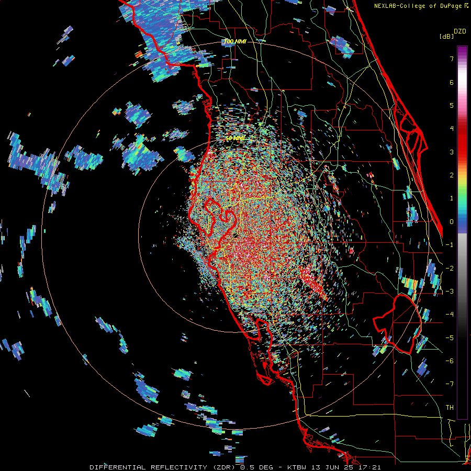
Task: Click the -6 scale value
Action: pyautogui.click(x=450, y=361)
